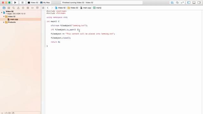Click the '#include <iostream>' line
The height and width of the screenshot is (114, 203).
[x=56, y=11]
